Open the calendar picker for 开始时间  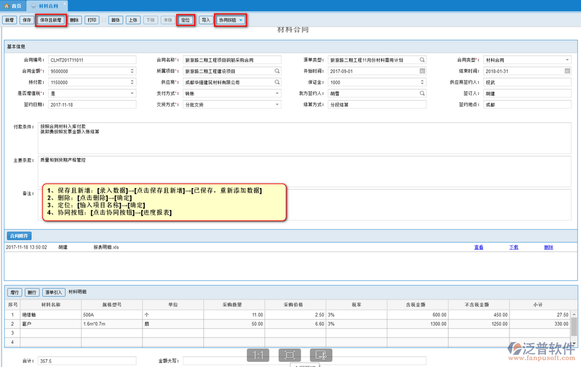tap(422, 71)
